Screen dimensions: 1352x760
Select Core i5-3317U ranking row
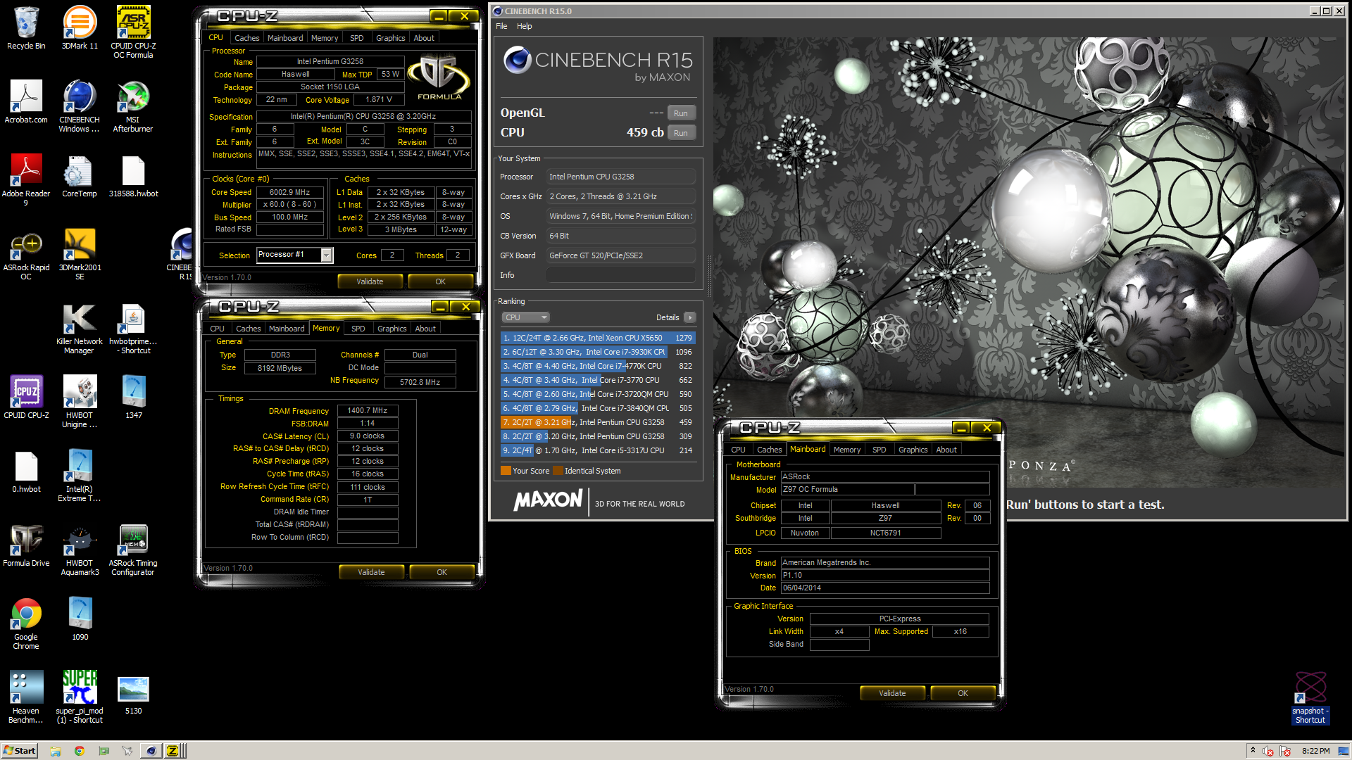(598, 450)
